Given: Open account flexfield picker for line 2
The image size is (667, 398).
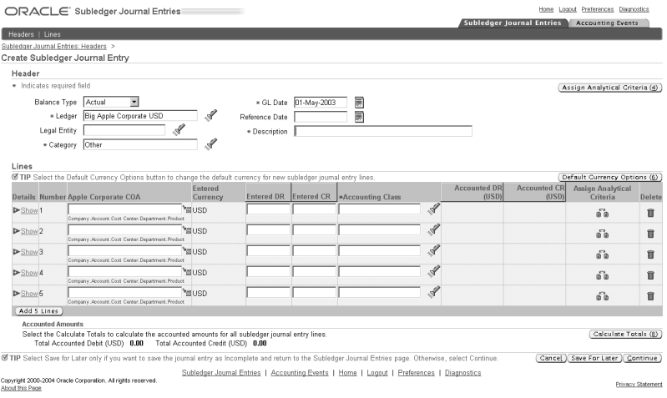Looking at the screenshot, I should [187, 230].
